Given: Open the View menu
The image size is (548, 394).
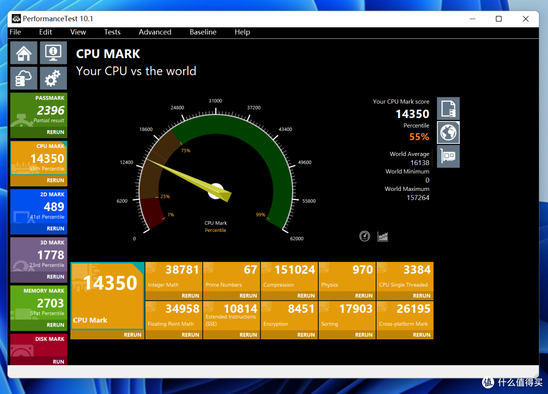Looking at the screenshot, I should click(x=78, y=32).
